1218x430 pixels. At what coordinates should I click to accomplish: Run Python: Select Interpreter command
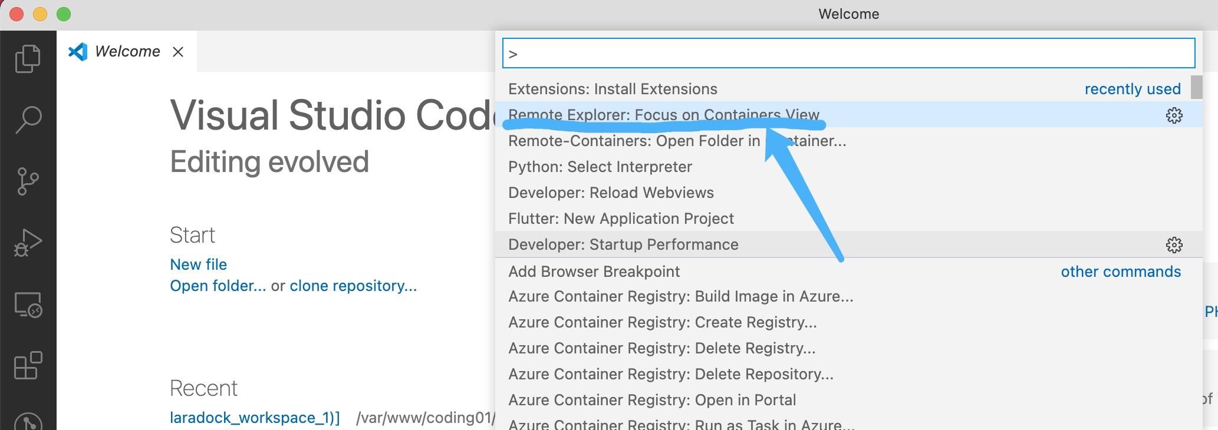[848, 167]
